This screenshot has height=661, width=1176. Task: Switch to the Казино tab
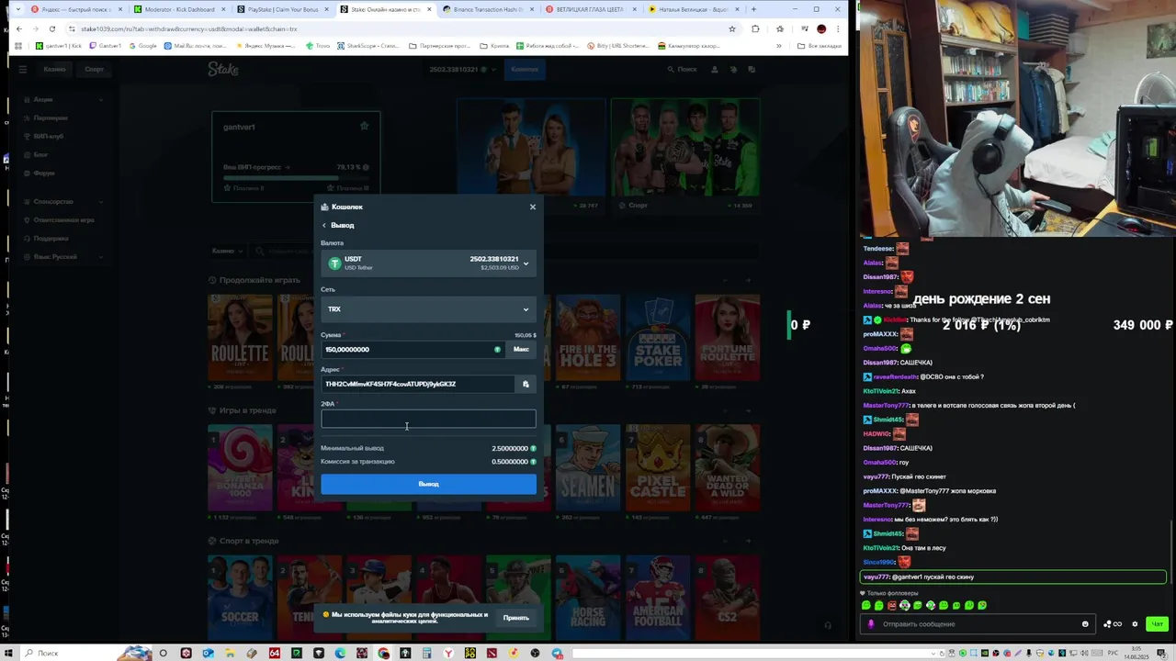coord(54,69)
